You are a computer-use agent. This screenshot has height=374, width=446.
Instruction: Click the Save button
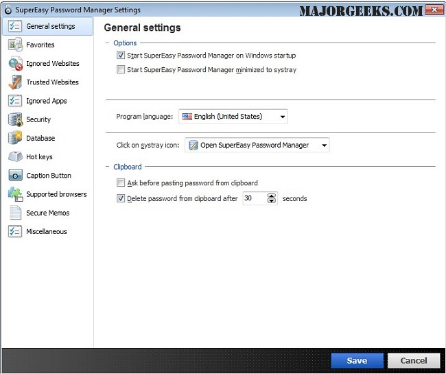357,361
